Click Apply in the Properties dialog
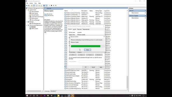Viewport: 172px width, 97px height. pyautogui.click(x=101, y=67)
